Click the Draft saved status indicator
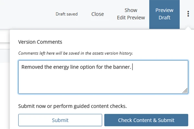 click(x=67, y=14)
